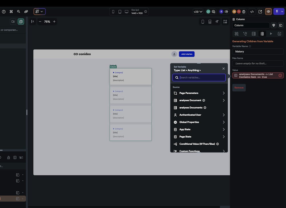This screenshot has height=208, width=286.
Task: Toggle the preview eye button
Action: coord(268,12)
